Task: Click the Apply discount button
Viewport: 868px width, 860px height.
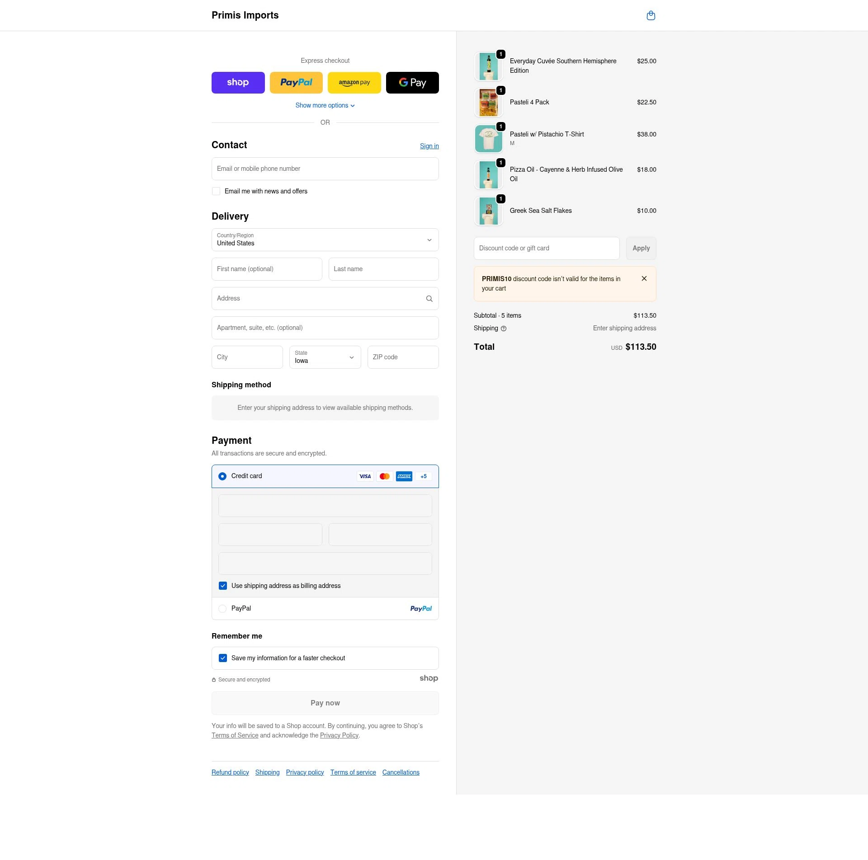Action: (641, 248)
